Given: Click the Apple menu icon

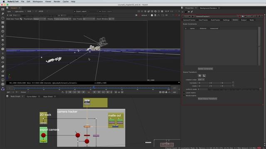Looking at the screenshot, I should [x=4, y=2].
